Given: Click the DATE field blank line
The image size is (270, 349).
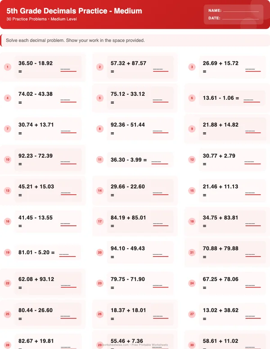Looking at the screenshot, I should tap(240, 18).
